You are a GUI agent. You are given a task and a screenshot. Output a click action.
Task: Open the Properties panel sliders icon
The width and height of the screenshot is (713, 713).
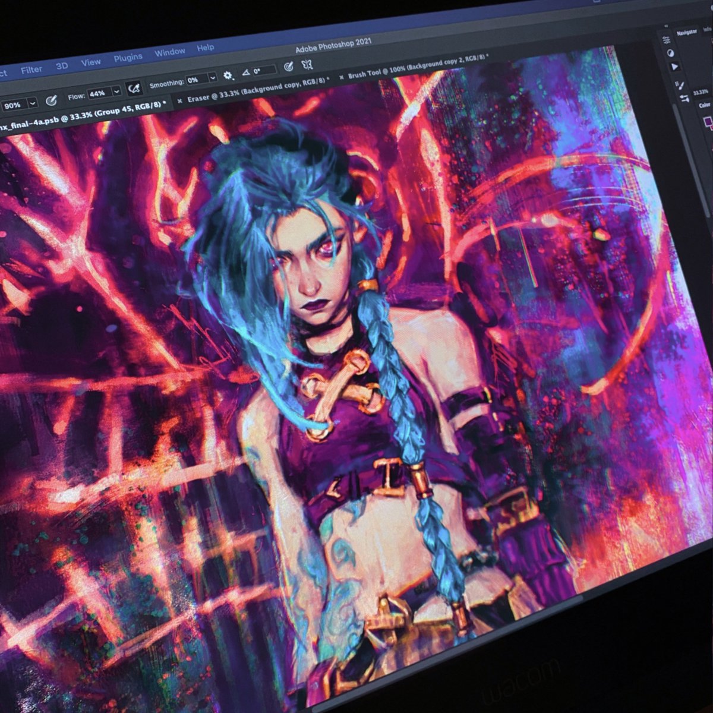(x=667, y=40)
